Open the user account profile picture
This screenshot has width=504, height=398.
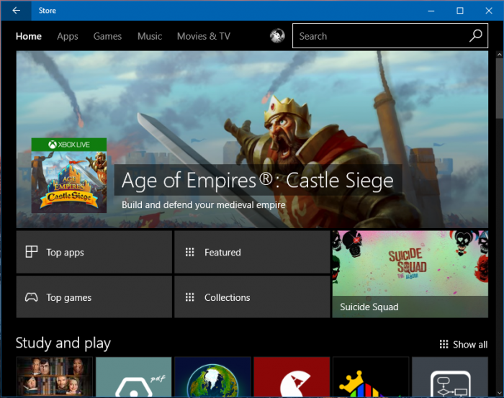[277, 36]
